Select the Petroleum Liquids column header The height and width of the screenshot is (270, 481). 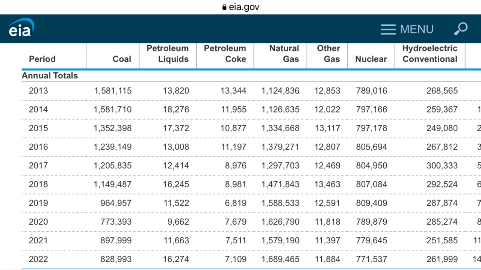[168, 54]
